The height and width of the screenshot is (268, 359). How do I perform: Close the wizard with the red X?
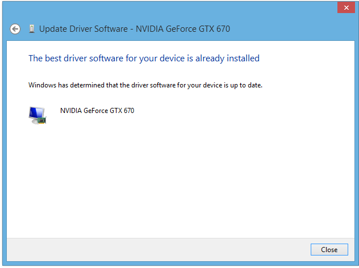point(346,7)
